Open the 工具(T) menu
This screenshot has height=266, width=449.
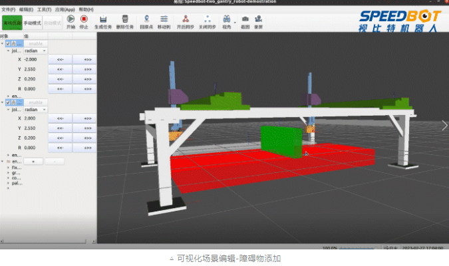pos(44,10)
